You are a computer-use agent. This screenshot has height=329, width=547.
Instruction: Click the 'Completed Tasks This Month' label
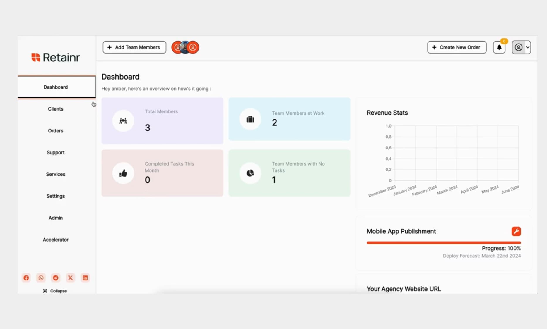[x=169, y=167]
